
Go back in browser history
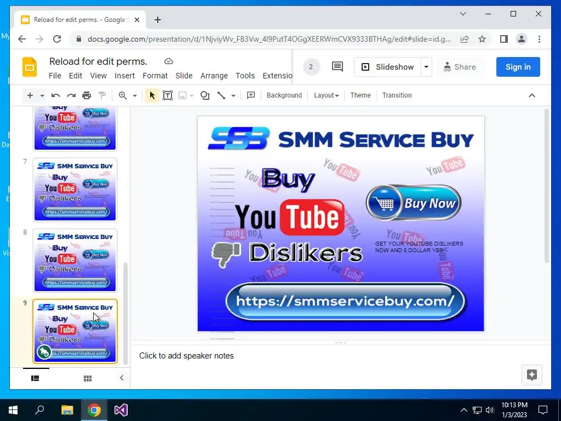pyautogui.click(x=22, y=39)
